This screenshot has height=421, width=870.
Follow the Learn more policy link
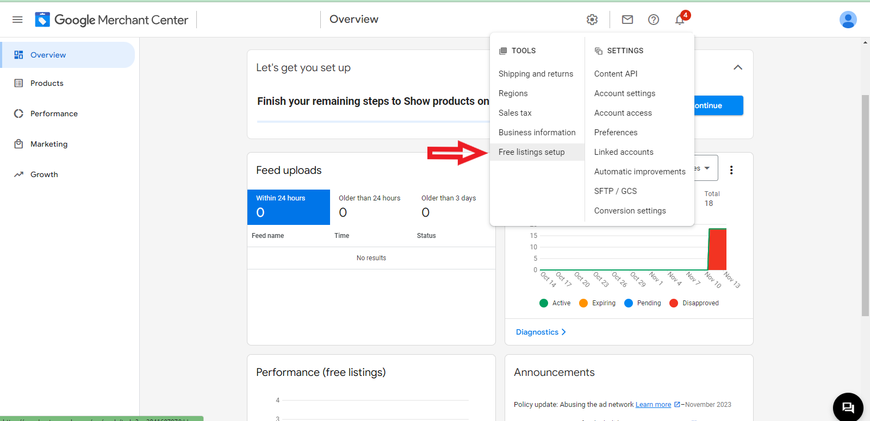(x=653, y=405)
